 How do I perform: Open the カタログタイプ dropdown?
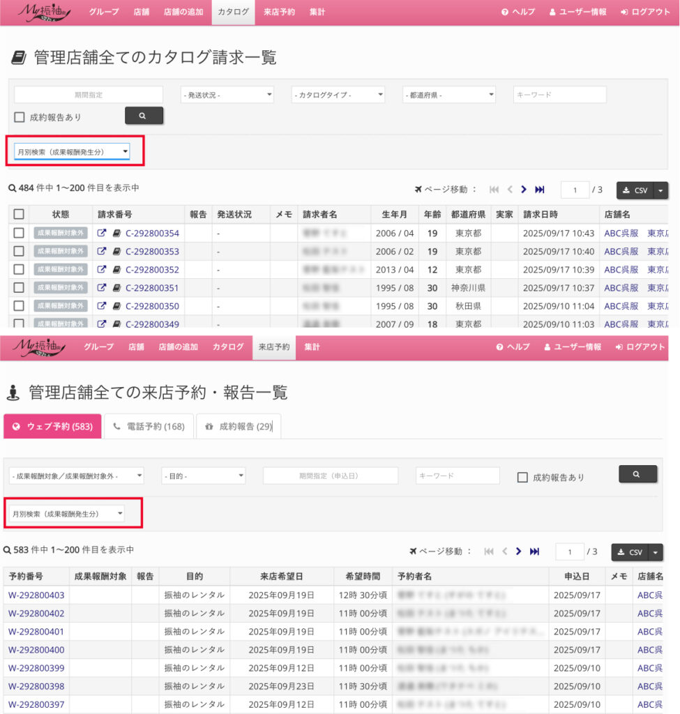click(x=338, y=95)
